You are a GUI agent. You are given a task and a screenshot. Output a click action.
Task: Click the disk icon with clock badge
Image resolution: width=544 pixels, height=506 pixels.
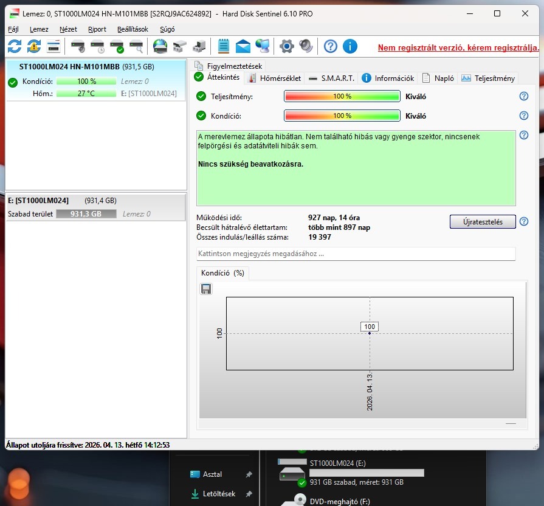coord(97,46)
